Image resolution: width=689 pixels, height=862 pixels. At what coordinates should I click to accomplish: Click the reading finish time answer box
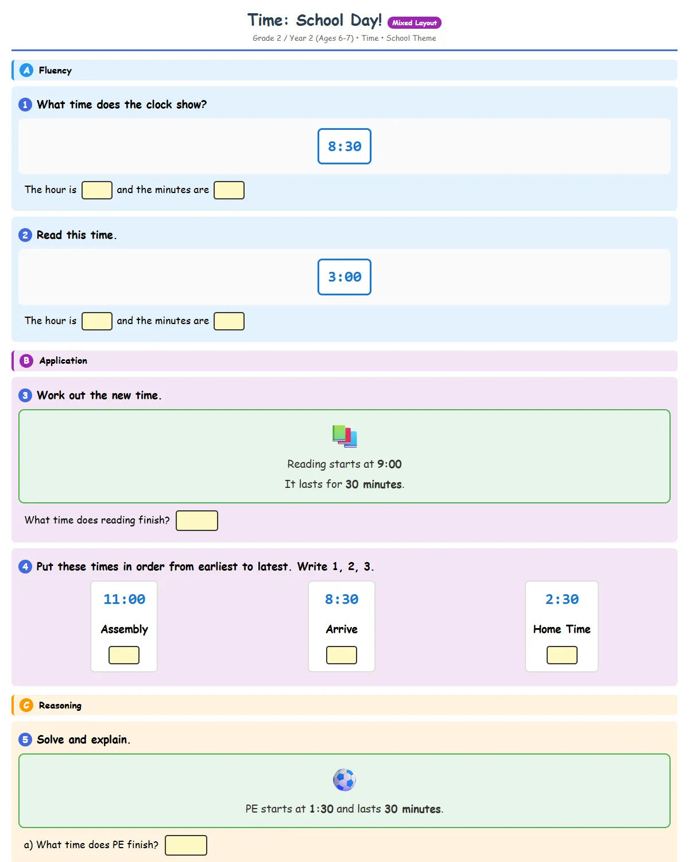click(x=197, y=521)
